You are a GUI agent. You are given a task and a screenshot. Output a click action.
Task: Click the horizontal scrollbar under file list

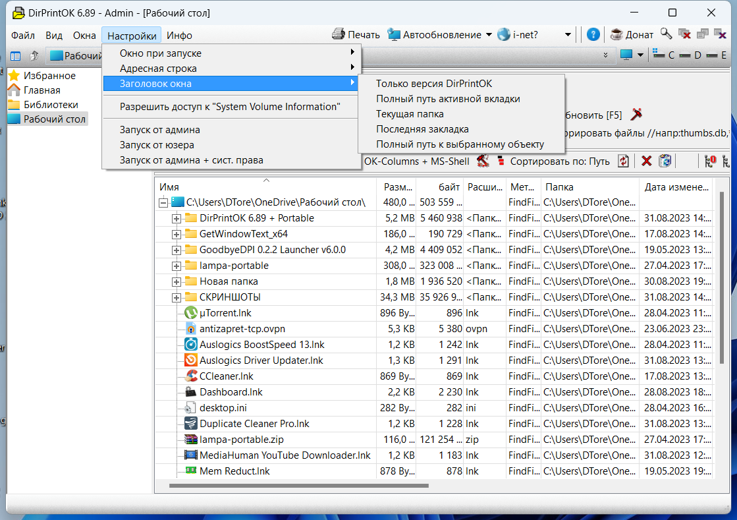coord(299,486)
